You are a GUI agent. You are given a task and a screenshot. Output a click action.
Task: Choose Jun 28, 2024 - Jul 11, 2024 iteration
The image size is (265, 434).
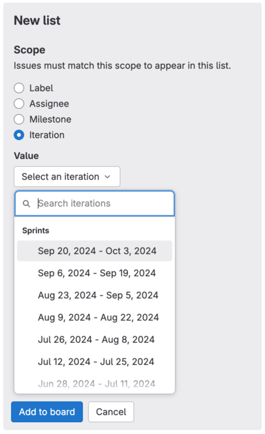click(x=95, y=384)
